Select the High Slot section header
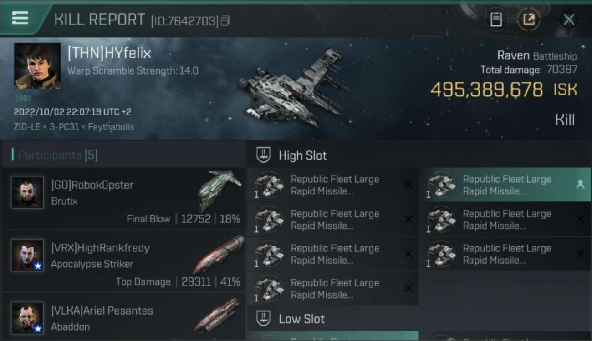The height and width of the screenshot is (341, 592). (x=302, y=155)
